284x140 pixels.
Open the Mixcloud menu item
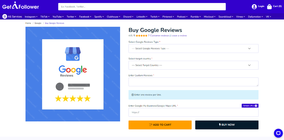click(x=210, y=17)
